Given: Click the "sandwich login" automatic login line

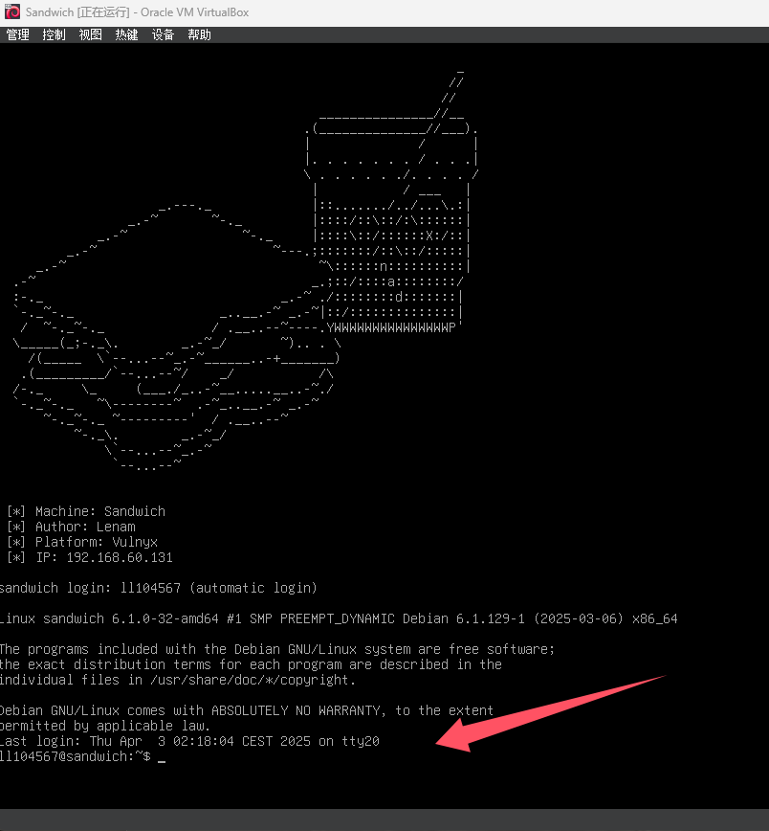Looking at the screenshot, I should [x=158, y=588].
